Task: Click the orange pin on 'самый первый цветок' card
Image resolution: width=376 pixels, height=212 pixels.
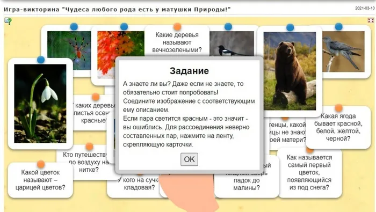Action: (x=309, y=150)
